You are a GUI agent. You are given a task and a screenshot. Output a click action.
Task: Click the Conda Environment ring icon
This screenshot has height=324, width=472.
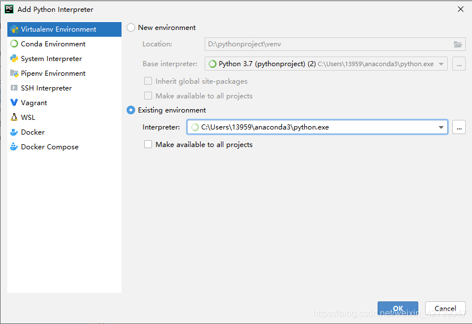coord(14,44)
